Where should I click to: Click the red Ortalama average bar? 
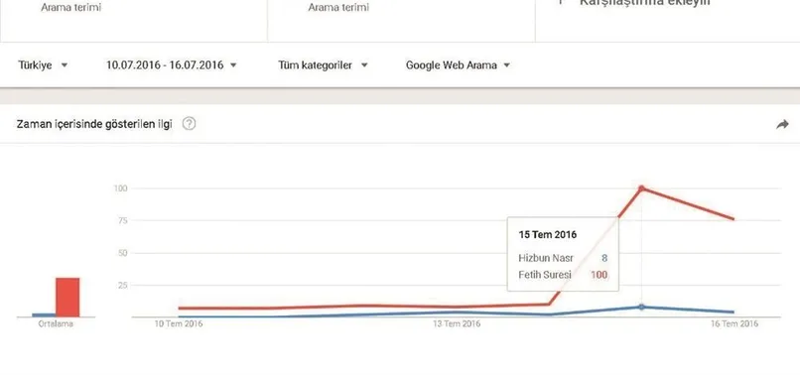pyautogui.click(x=67, y=298)
